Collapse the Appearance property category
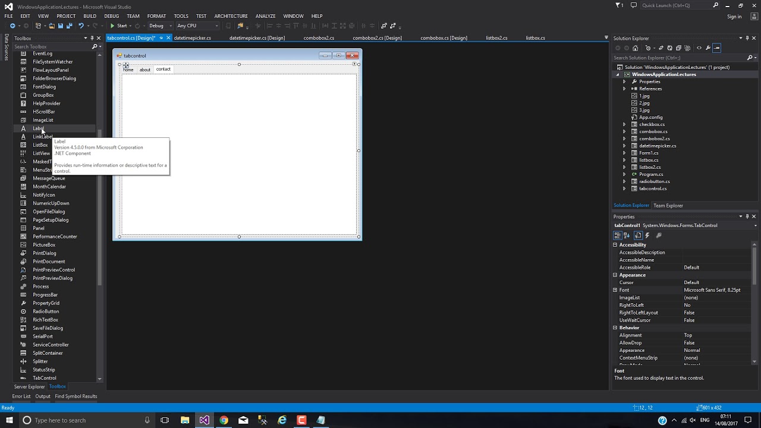 615,275
